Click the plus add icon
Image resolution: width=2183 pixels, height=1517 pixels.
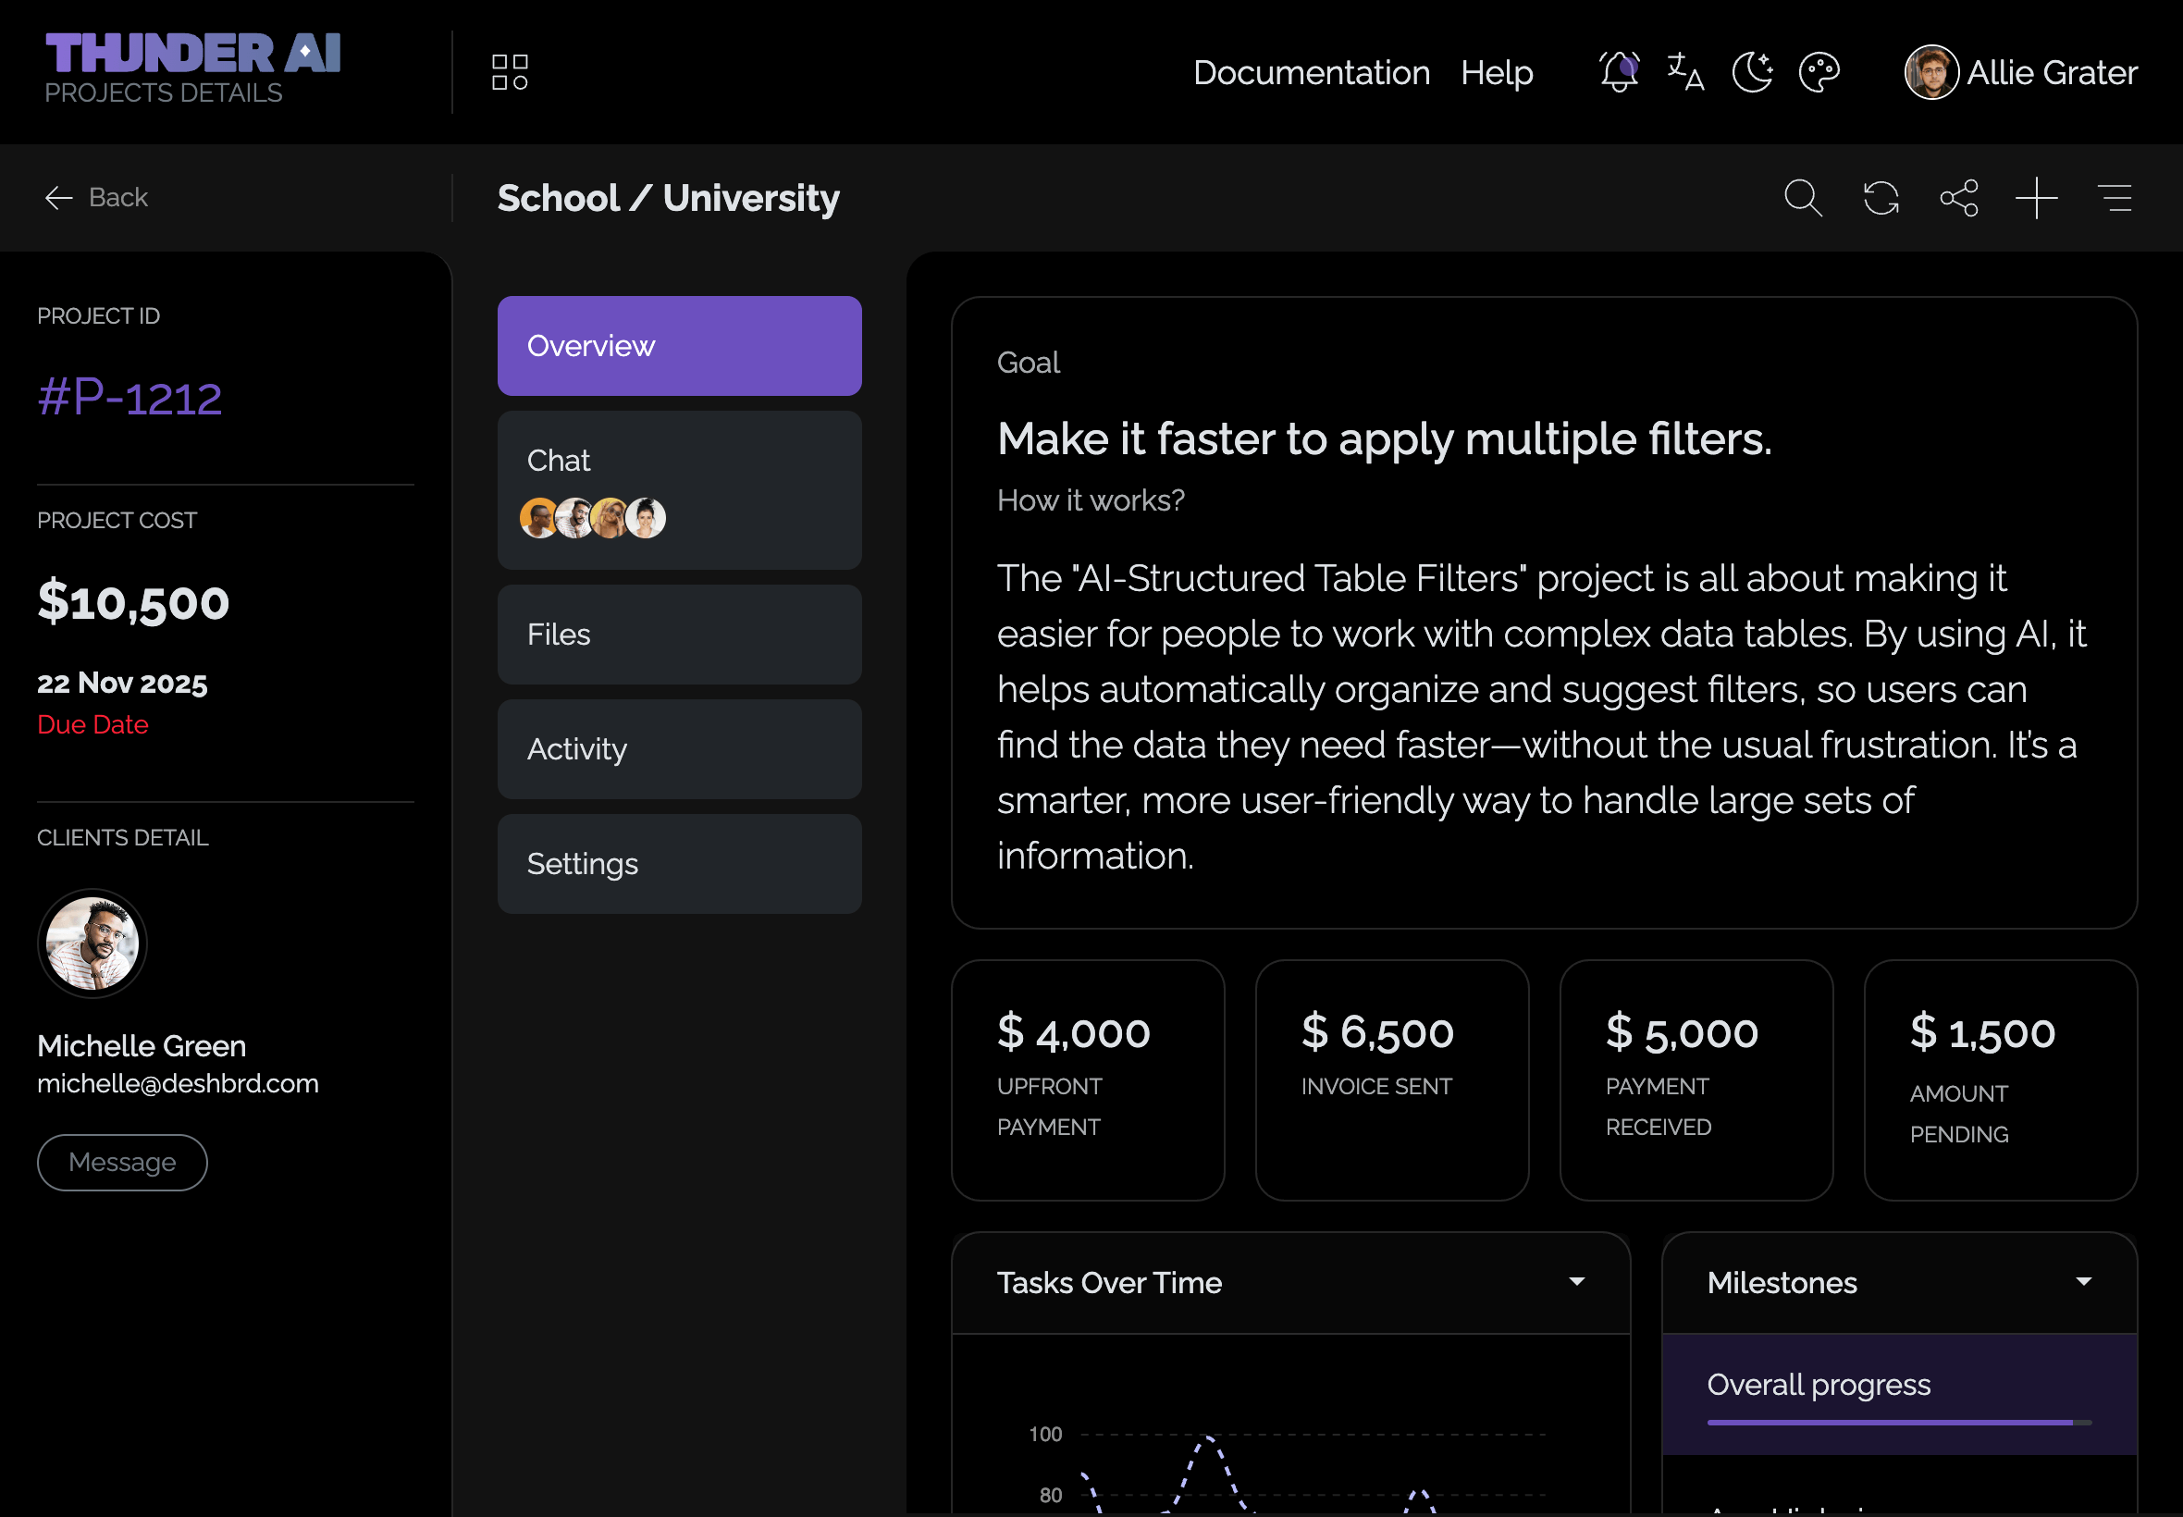pyautogui.click(x=2037, y=198)
